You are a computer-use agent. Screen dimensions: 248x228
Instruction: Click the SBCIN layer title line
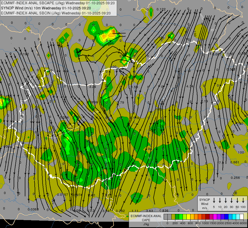[56, 13]
